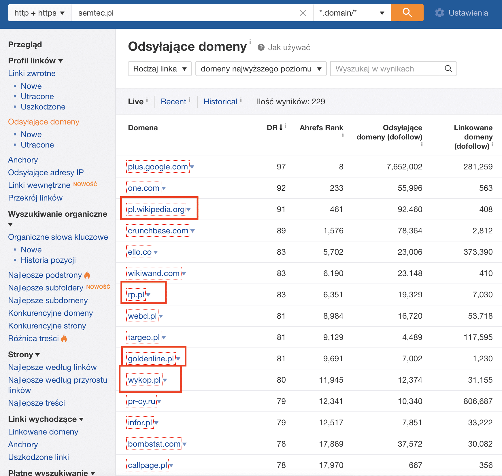
Task: Click the Wyszukaj w wynikach input
Action: pos(385,69)
